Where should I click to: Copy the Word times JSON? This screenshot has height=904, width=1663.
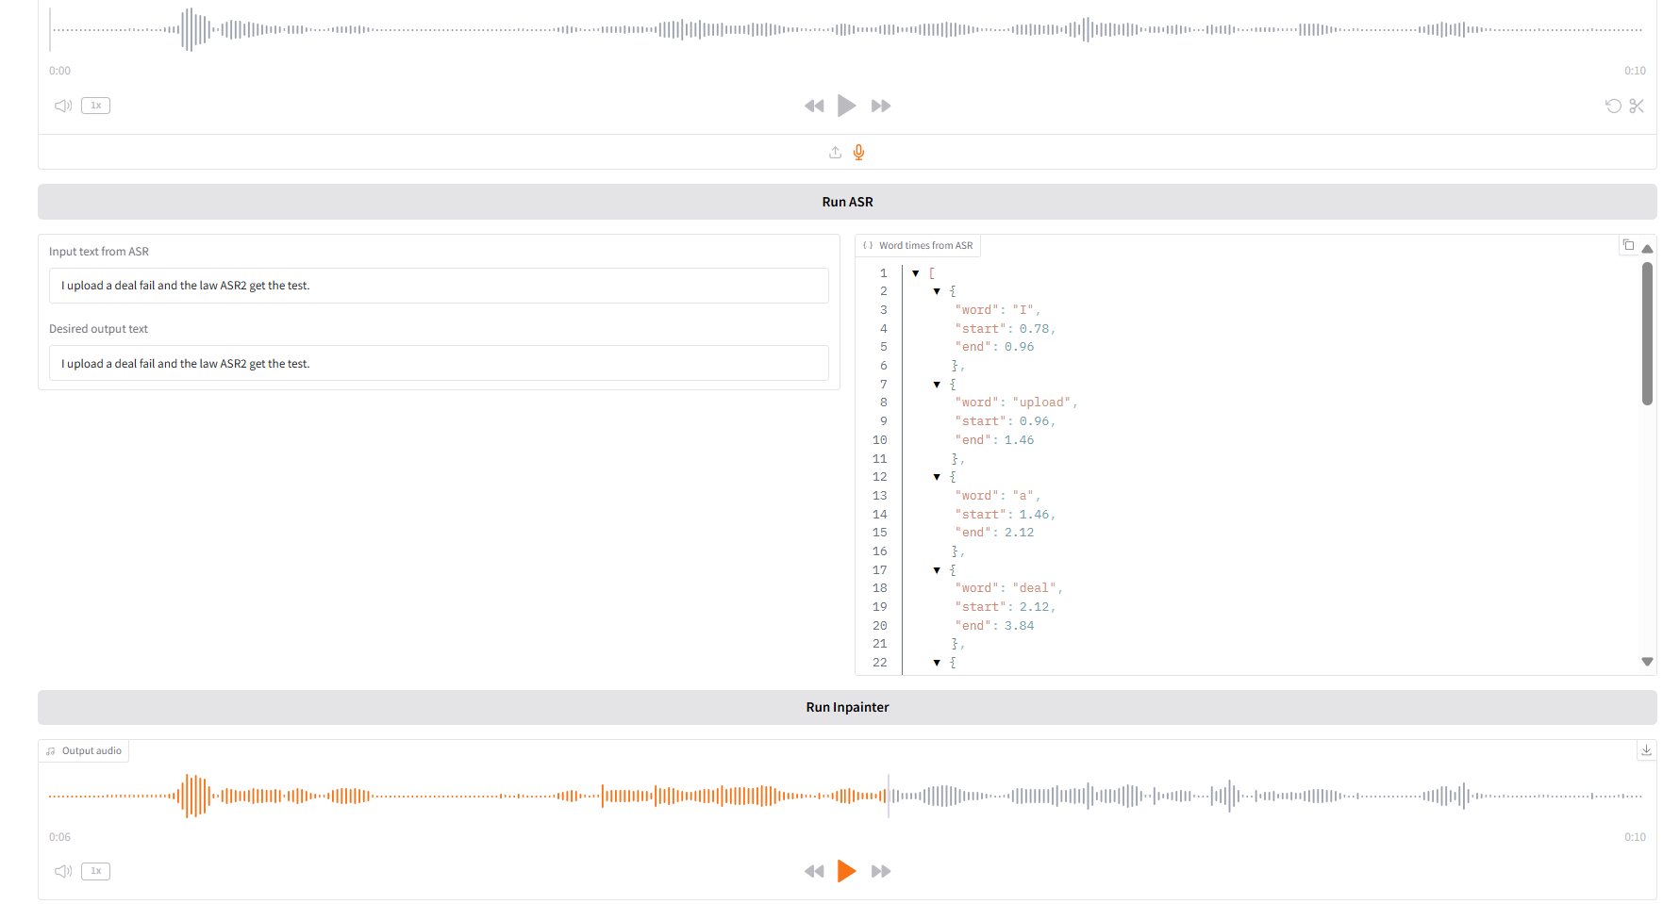pos(1628,245)
